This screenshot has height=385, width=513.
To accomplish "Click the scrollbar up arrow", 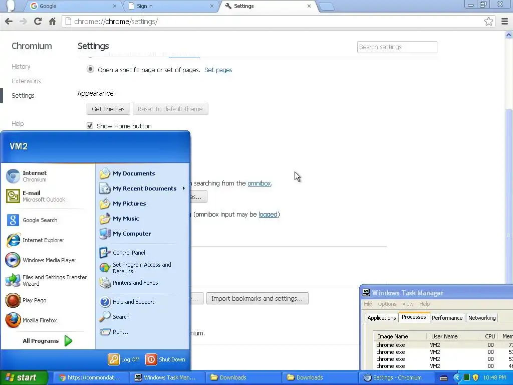I will point(509,35).
